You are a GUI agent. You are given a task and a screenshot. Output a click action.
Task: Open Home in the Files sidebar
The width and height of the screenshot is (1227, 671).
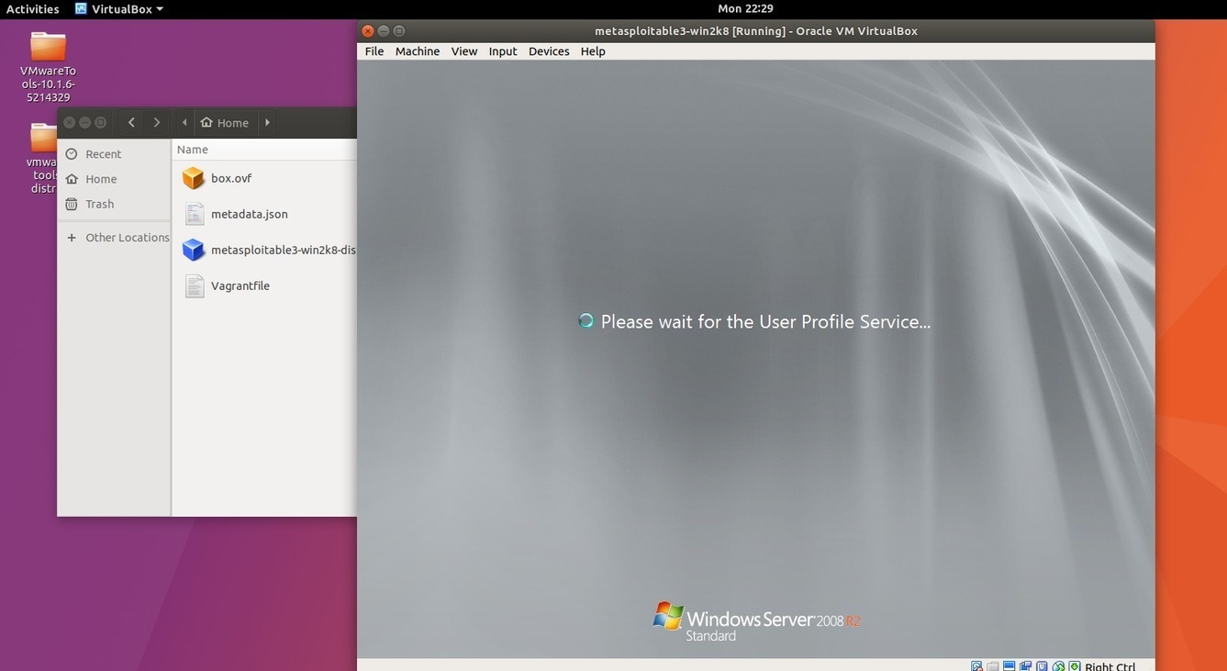115,179
